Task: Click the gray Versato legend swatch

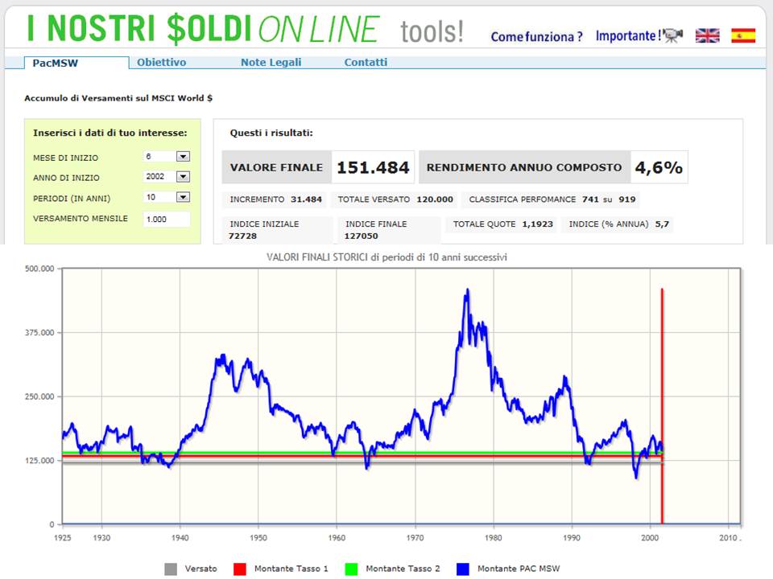Action: pyautogui.click(x=171, y=569)
